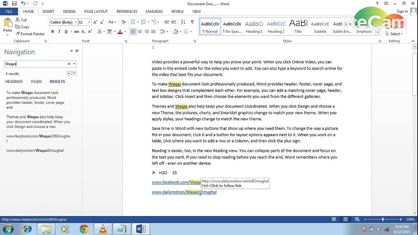The height and width of the screenshot is (235, 418).
Task: Apply the red font color
Action: click(x=120, y=32)
